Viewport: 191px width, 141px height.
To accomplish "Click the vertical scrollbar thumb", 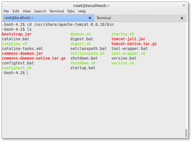I will pos(186,132).
